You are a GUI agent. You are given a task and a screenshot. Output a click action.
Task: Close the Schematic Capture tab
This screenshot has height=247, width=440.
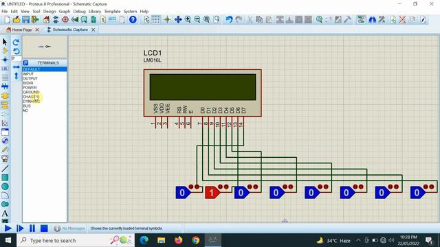(x=93, y=30)
